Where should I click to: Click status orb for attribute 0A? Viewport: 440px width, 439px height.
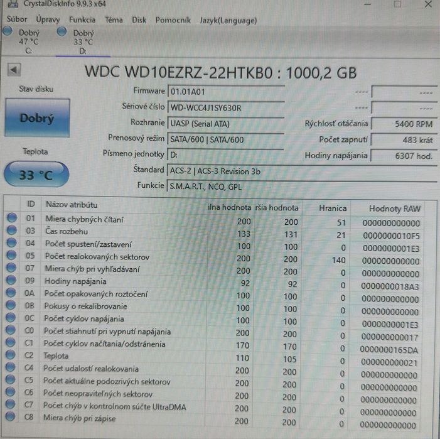[11, 293]
